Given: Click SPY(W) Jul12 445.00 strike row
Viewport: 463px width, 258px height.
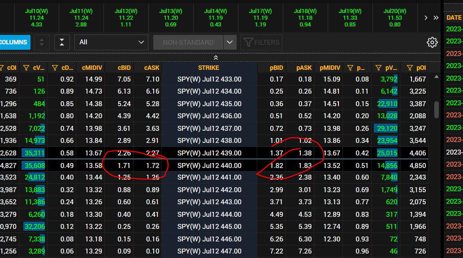Looking at the screenshot, I should click(209, 227).
